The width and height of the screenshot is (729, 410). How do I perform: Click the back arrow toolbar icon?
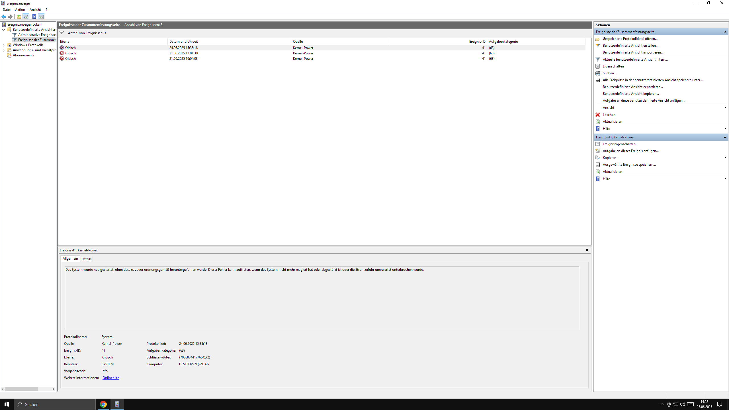pos(4,17)
